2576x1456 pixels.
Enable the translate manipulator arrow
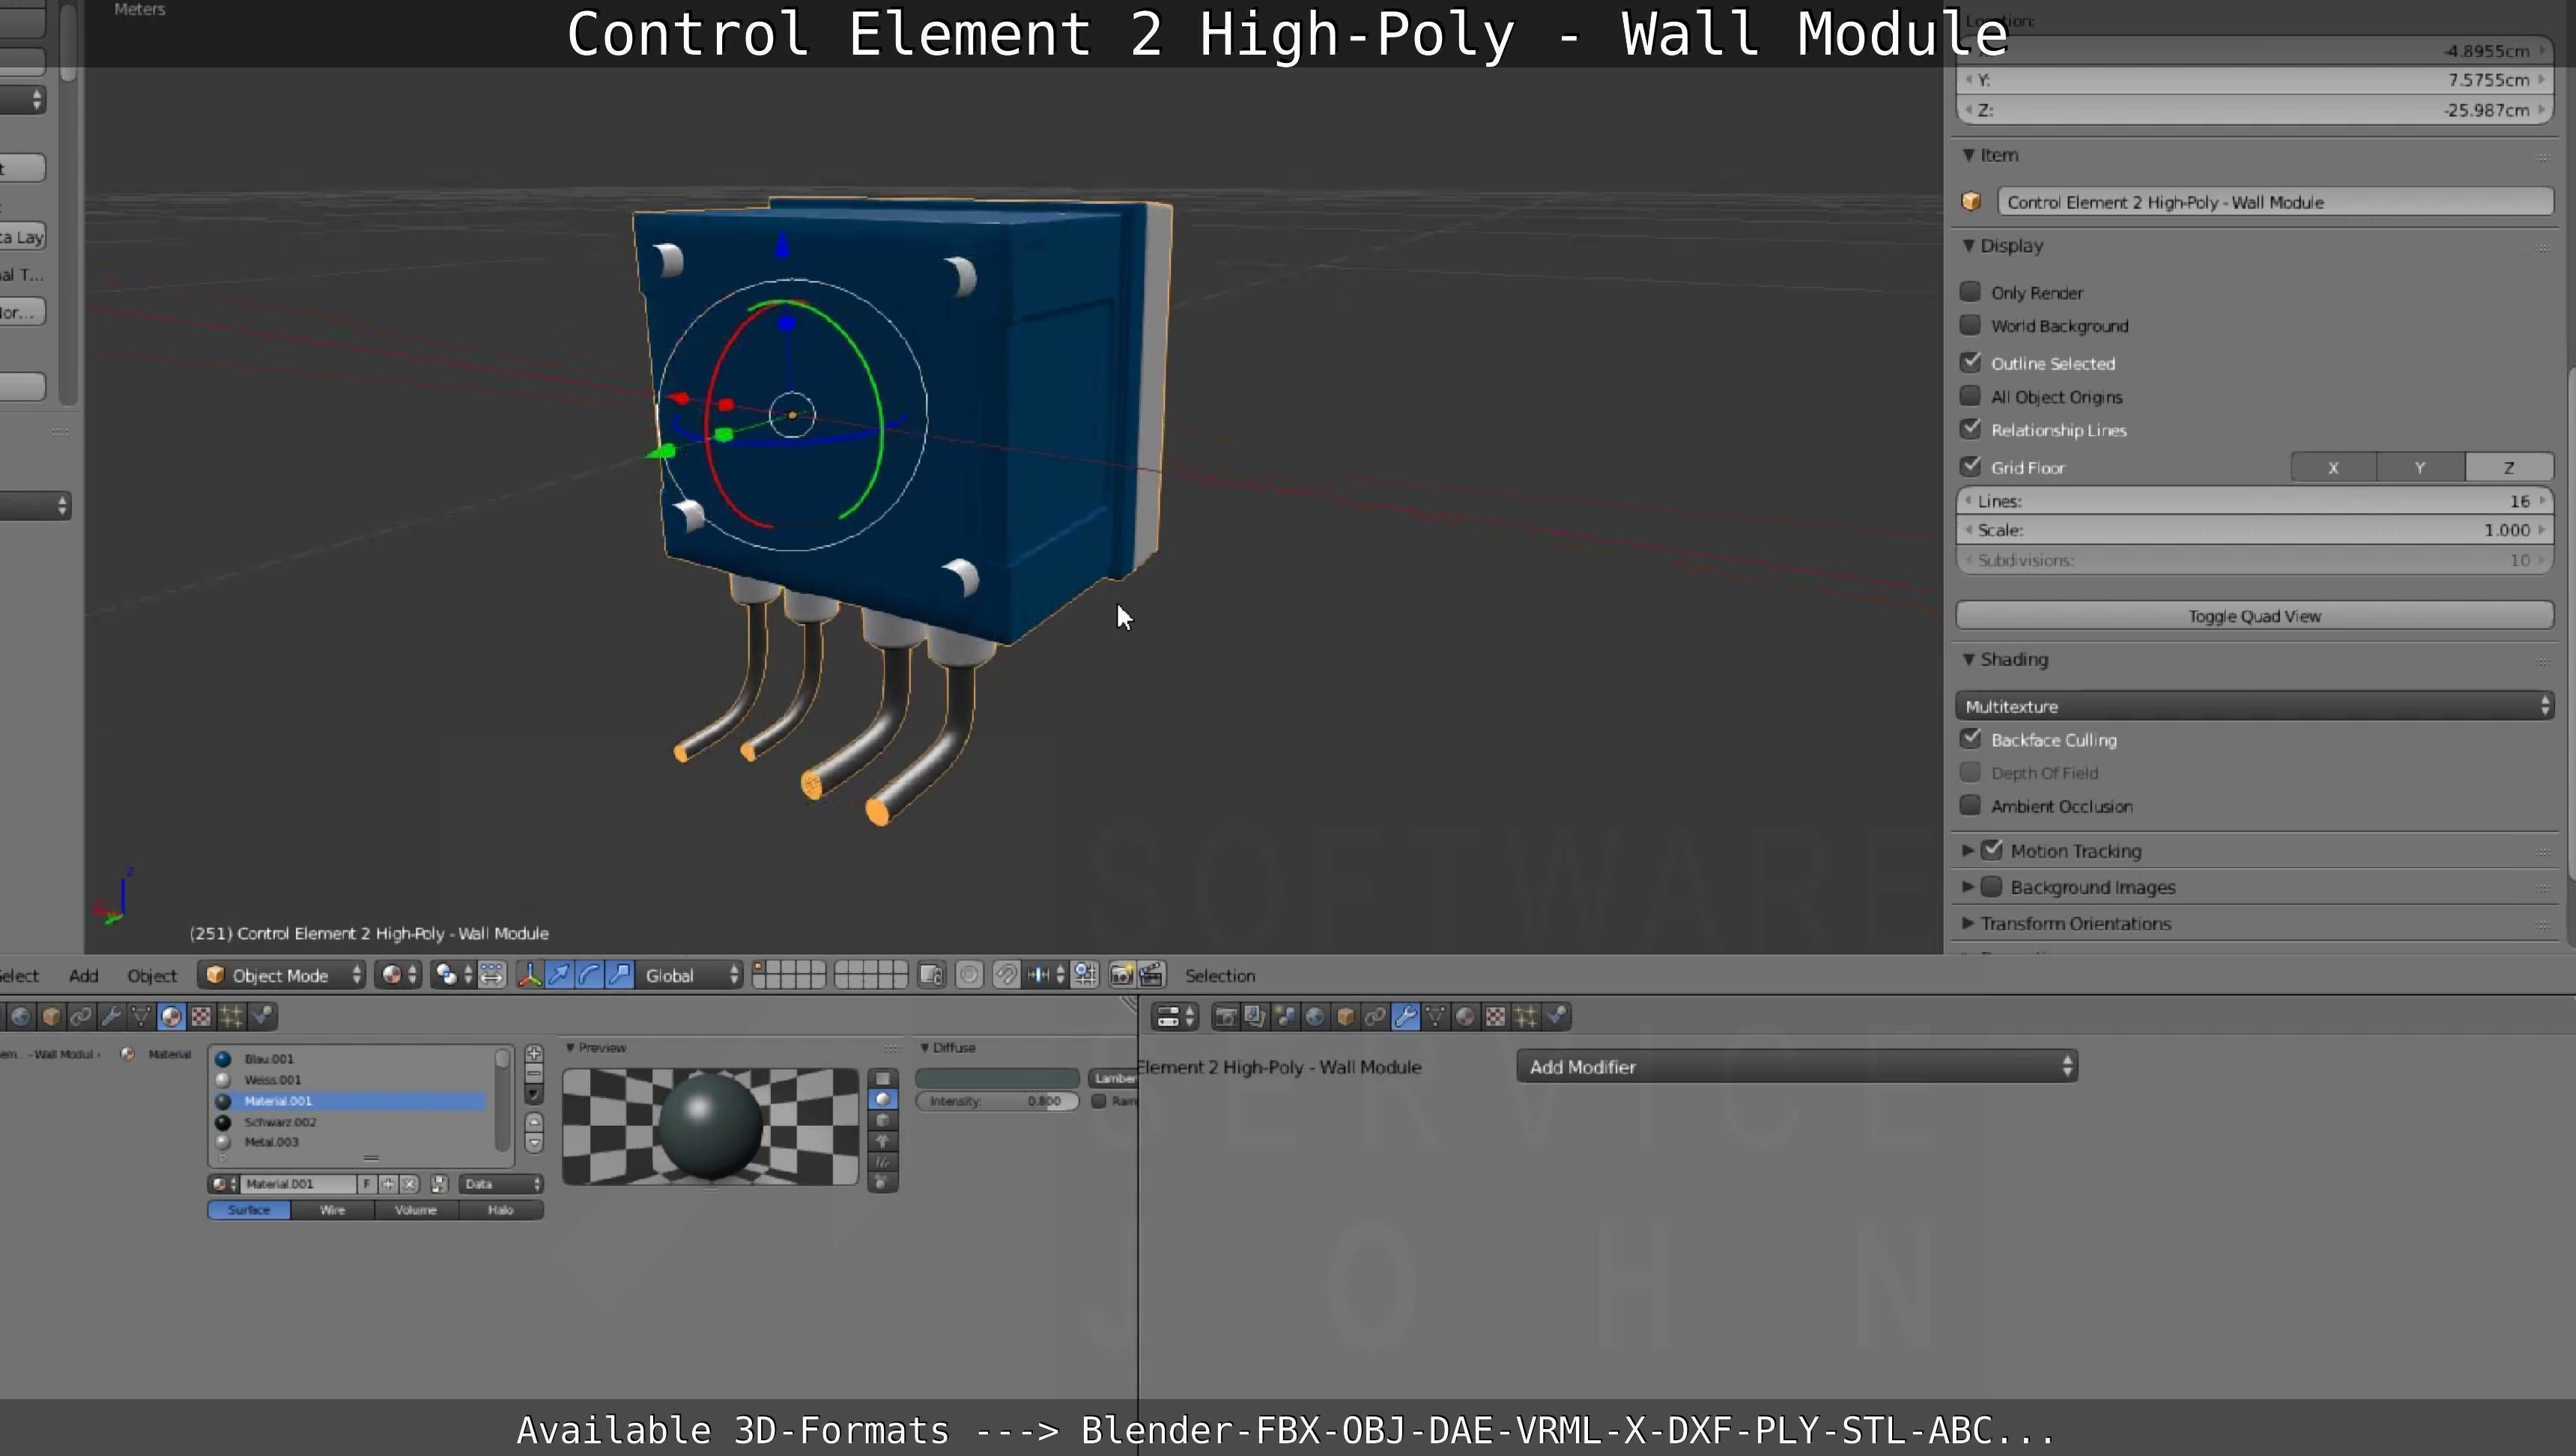[x=559, y=975]
